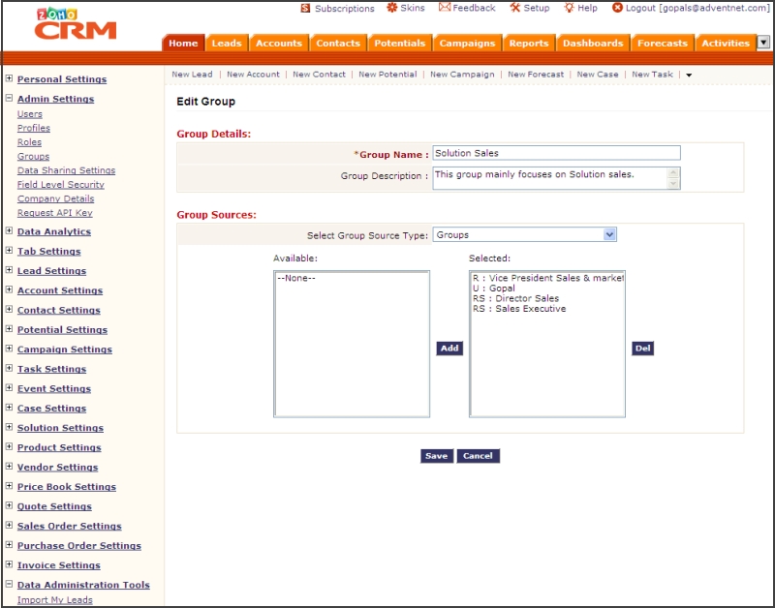Switch to the Leads tab
The image size is (775, 608).
pyautogui.click(x=227, y=43)
